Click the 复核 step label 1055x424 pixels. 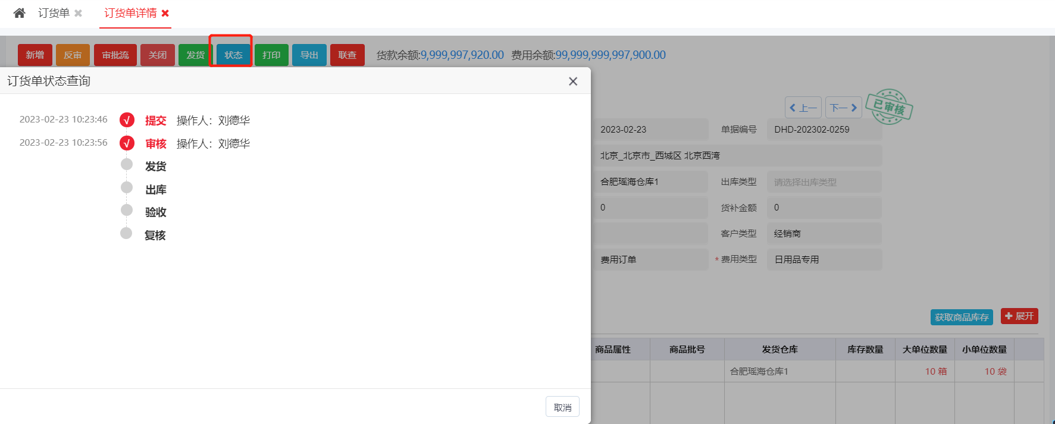[x=155, y=235]
